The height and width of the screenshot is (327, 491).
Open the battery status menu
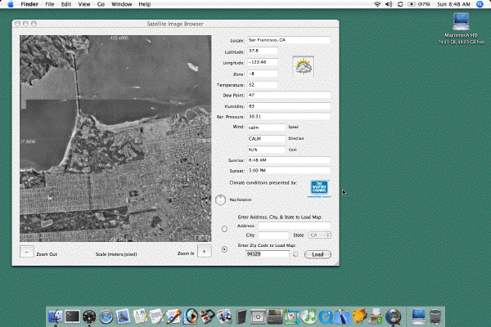(419, 4)
